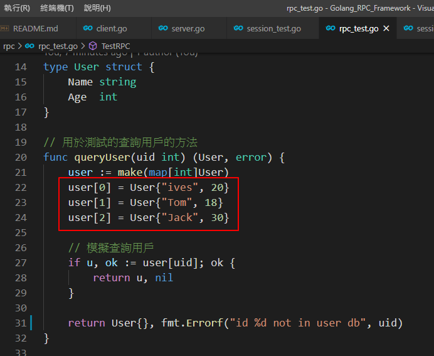Click 'string' type on line 15
The width and height of the screenshot is (434, 356).
point(118,82)
